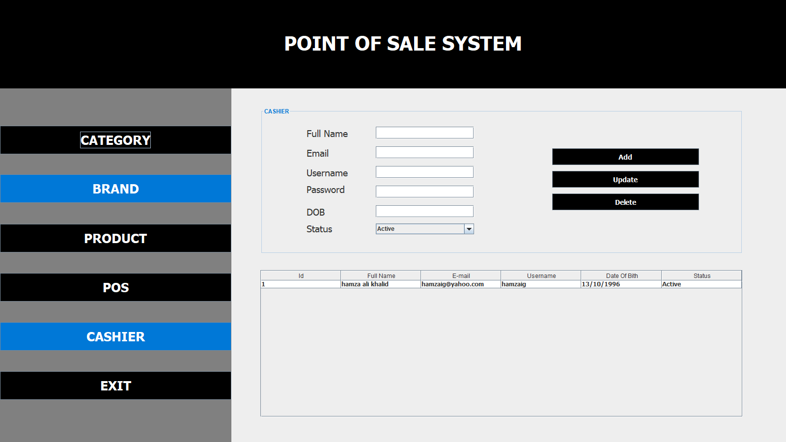The width and height of the screenshot is (786, 442).
Task: Go to the PRODUCT section
Action: (115, 238)
